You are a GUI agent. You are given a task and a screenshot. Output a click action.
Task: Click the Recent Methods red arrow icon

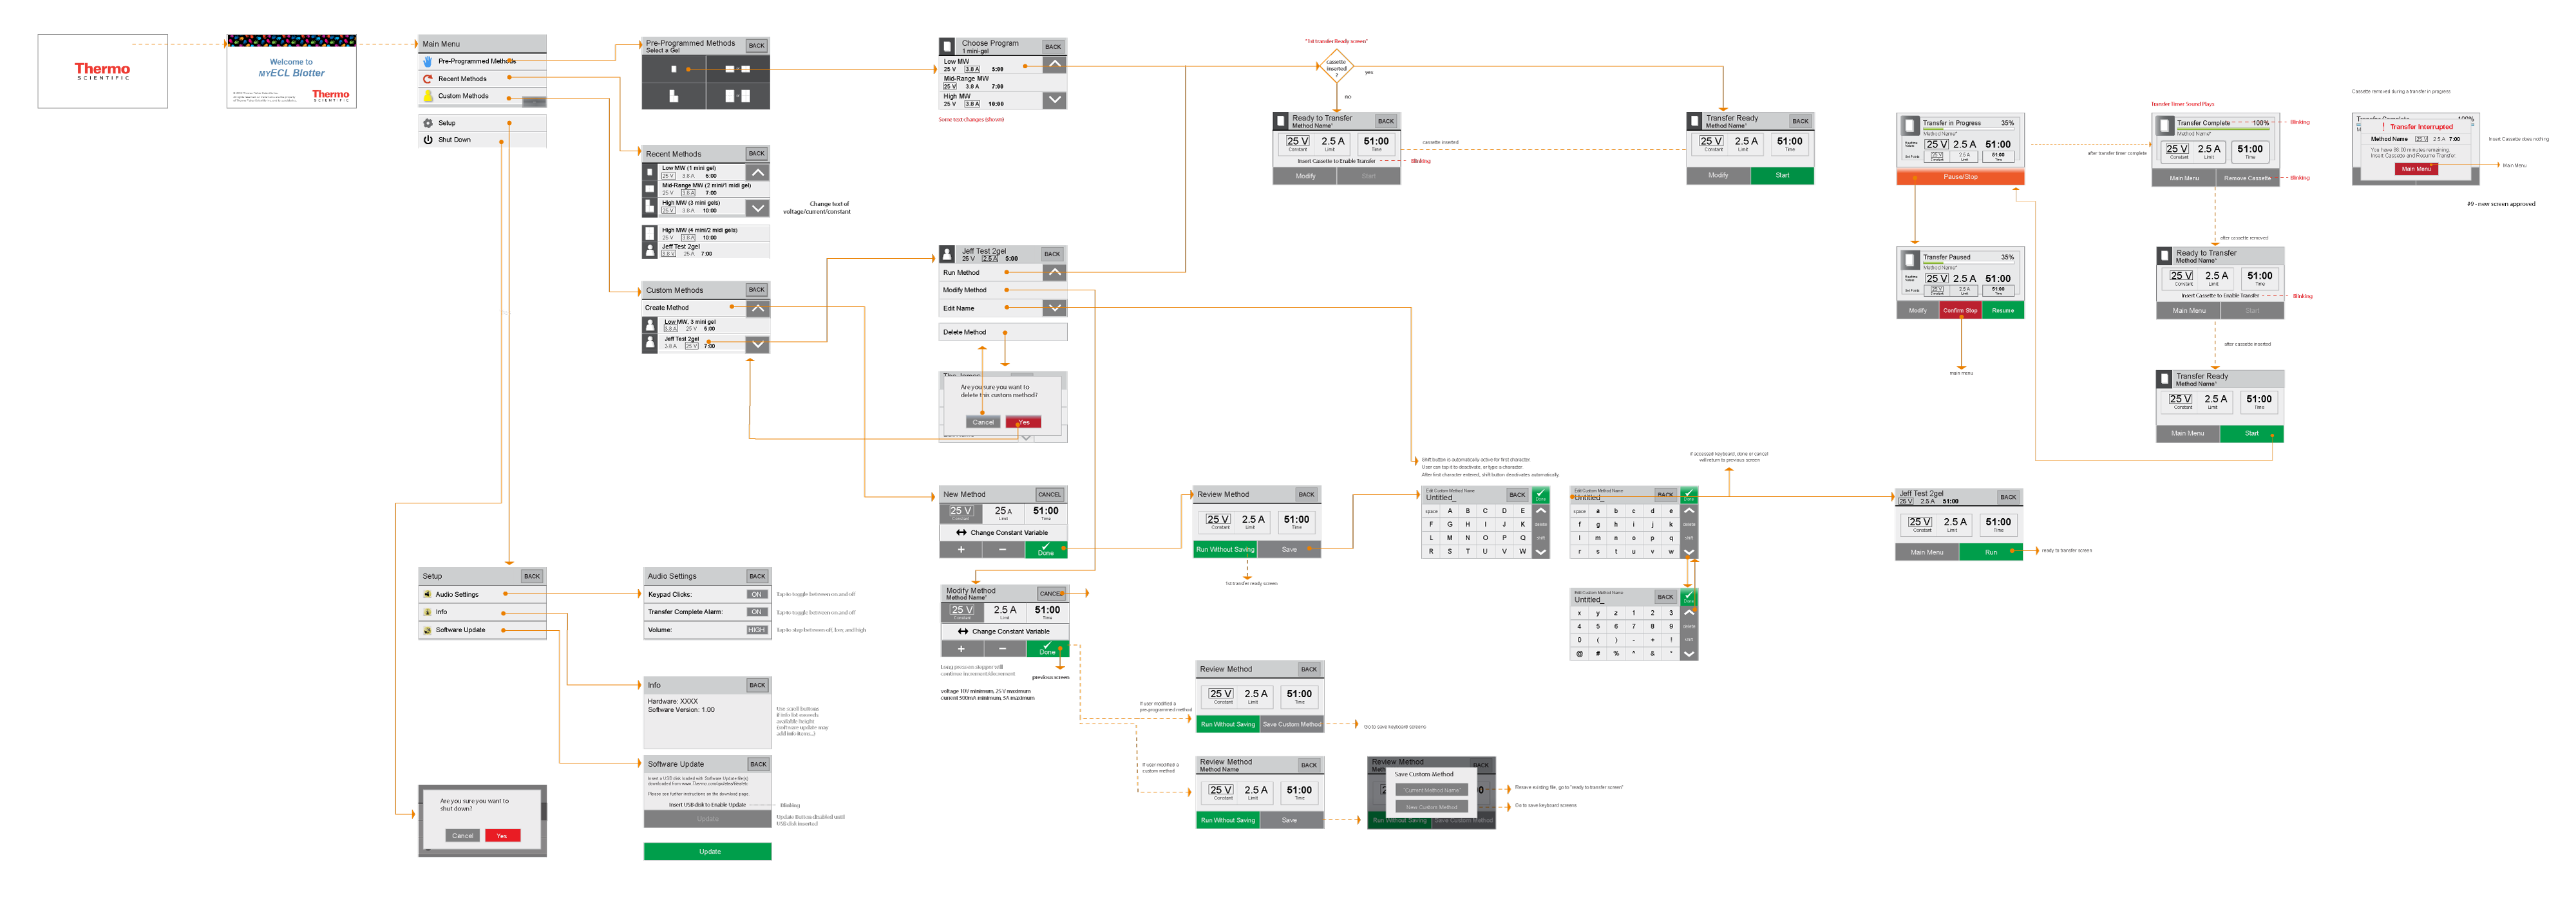click(428, 79)
